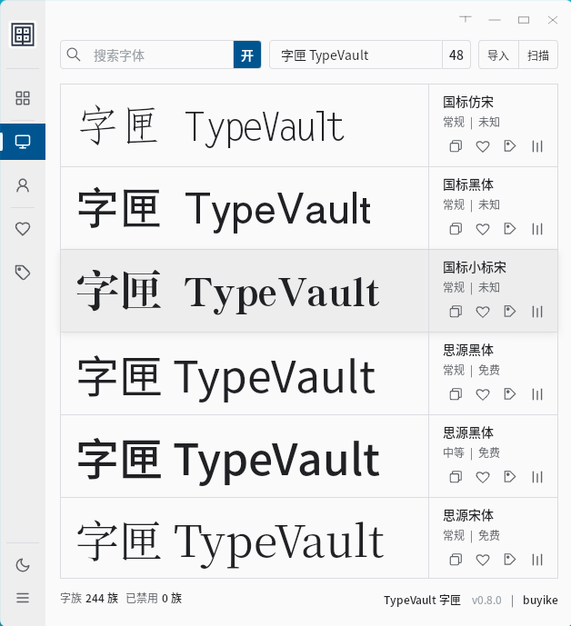This screenshot has width=571, height=626.
Task: Open the hamburger menu in sidebar
Action: pyautogui.click(x=23, y=598)
